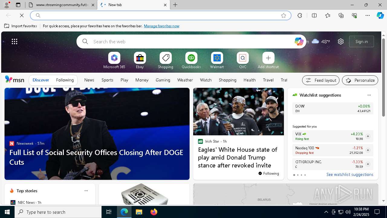Open the Travel category
The image size is (387, 218).
tap(268, 80)
